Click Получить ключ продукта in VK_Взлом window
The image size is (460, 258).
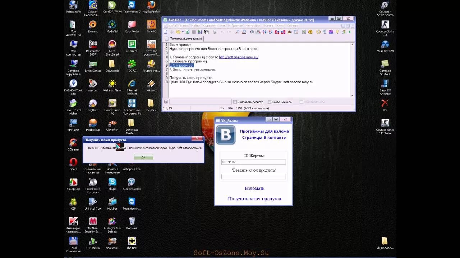pos(254,199)
